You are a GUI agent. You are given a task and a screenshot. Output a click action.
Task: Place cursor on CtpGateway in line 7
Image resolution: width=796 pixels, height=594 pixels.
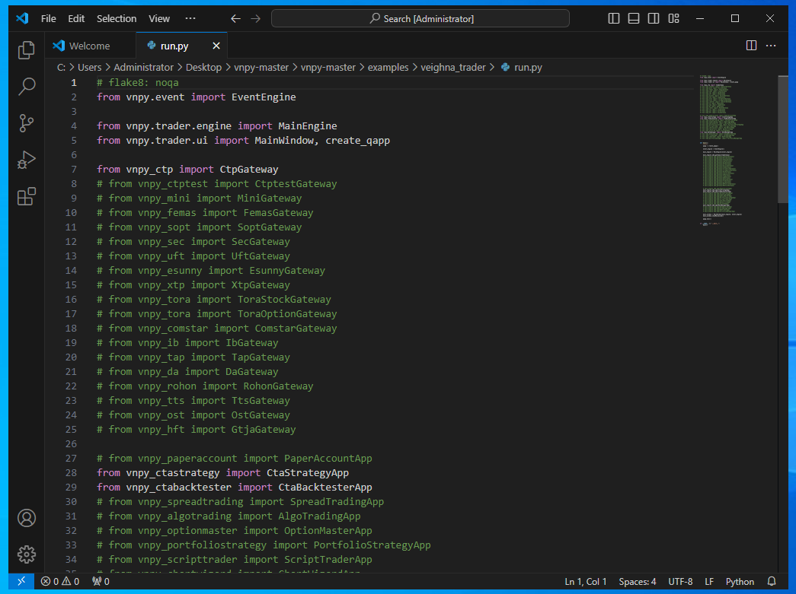(x=249, y=170)
